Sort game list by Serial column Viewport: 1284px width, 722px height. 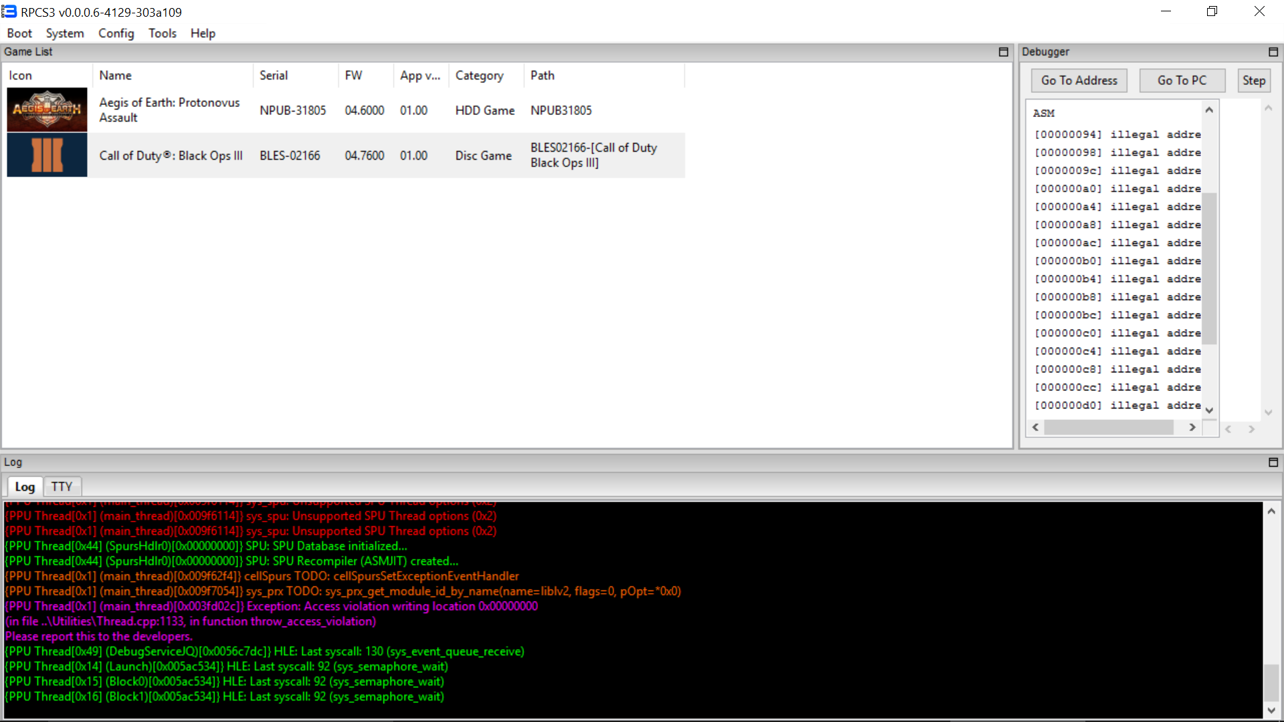pyautogui.click(x=296, y=76)
